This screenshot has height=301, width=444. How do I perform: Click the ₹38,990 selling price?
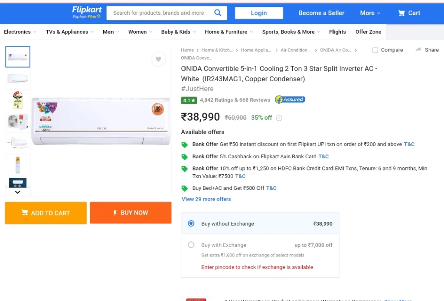pyautogui.click(x=200, y=117)
